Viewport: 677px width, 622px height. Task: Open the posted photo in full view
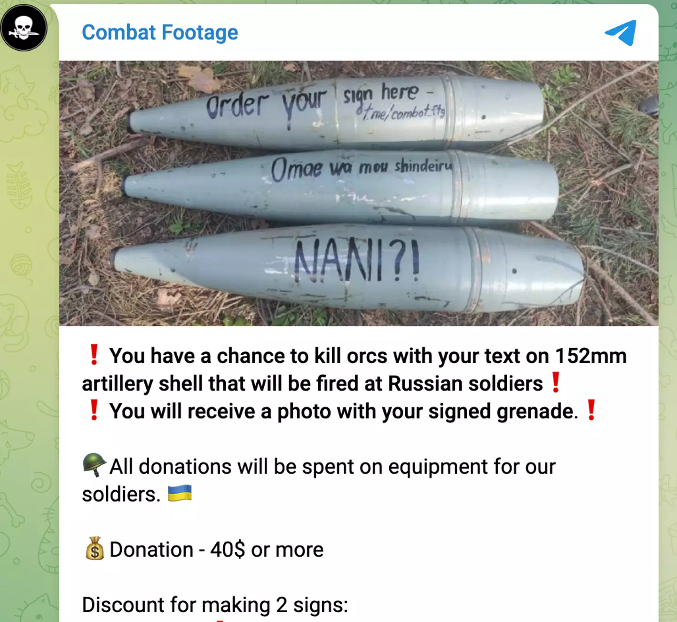(359, 193)
